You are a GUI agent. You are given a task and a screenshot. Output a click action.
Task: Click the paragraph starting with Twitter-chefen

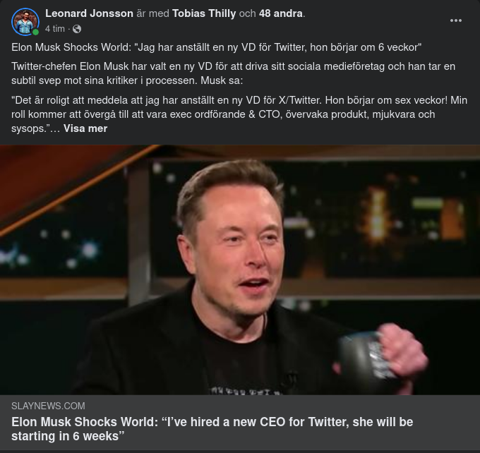tap(233, 73)
